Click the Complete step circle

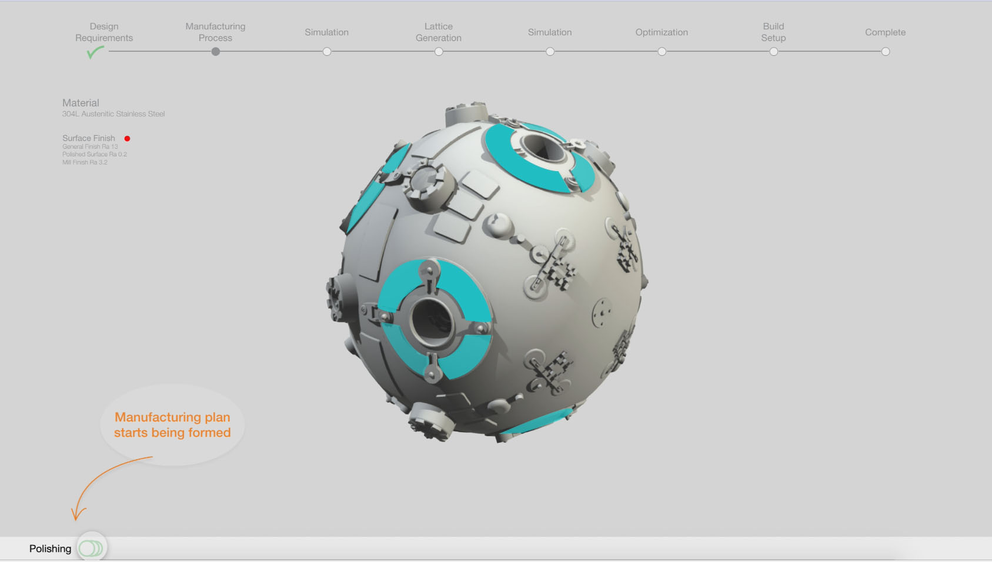886,52
